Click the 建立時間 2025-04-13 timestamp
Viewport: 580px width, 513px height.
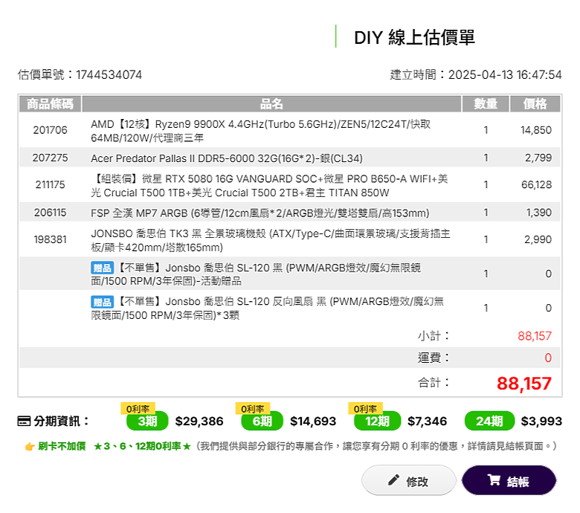[476, 74]
